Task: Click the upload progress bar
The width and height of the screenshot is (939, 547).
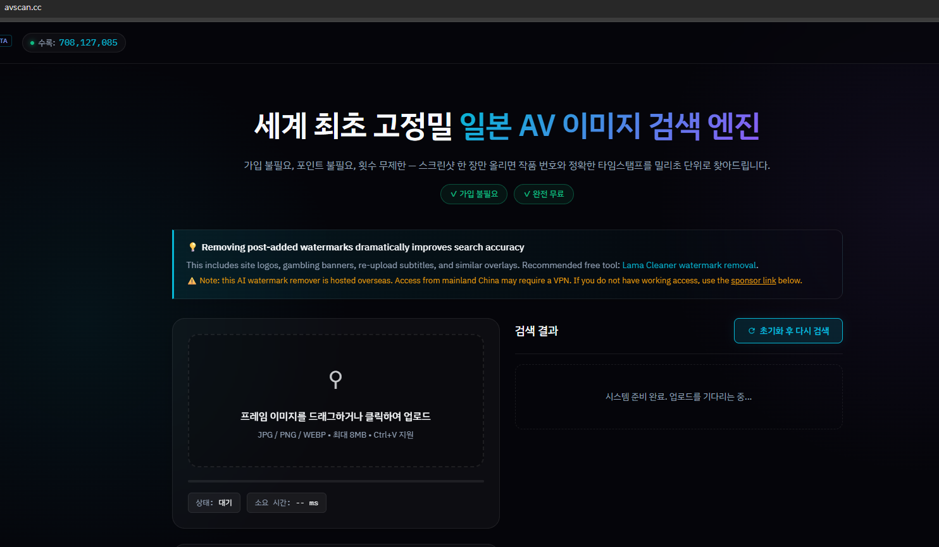Action: click(336, 481)
